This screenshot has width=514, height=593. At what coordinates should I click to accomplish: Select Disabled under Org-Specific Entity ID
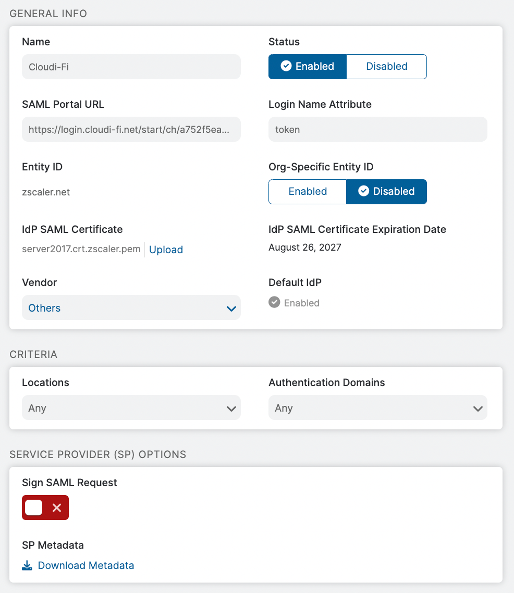point(386,192)
